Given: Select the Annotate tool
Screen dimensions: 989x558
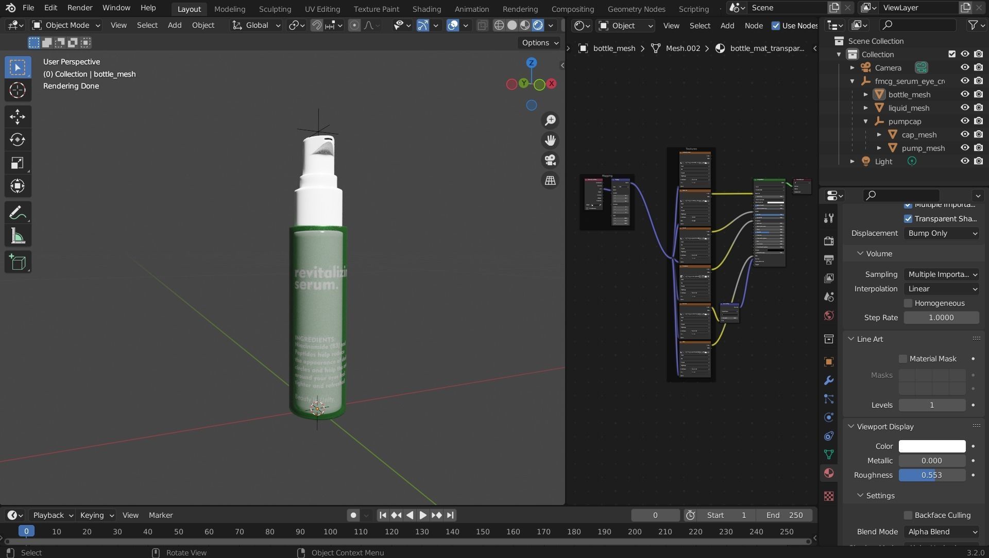Looking at the screenshot, I should 18,213.
